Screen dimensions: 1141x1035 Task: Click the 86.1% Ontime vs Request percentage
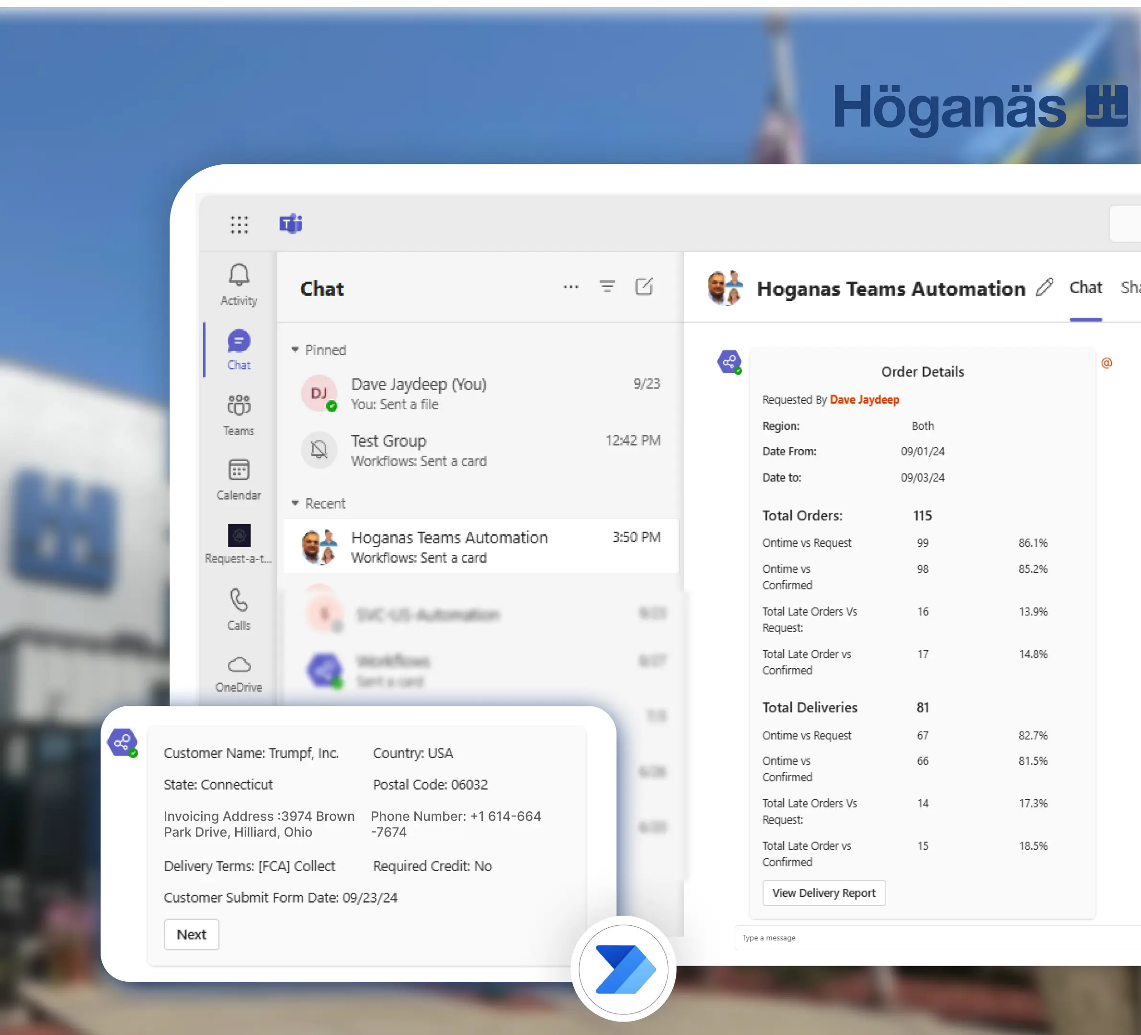[1033, 542]
